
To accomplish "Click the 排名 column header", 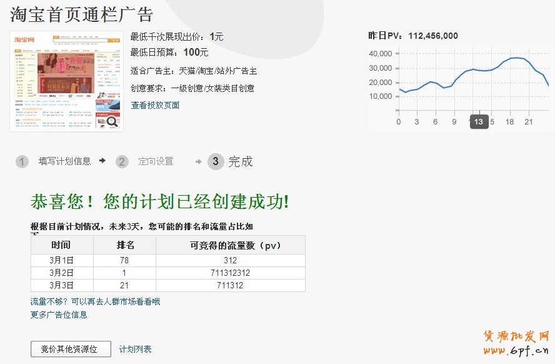I will coord(125,245).
